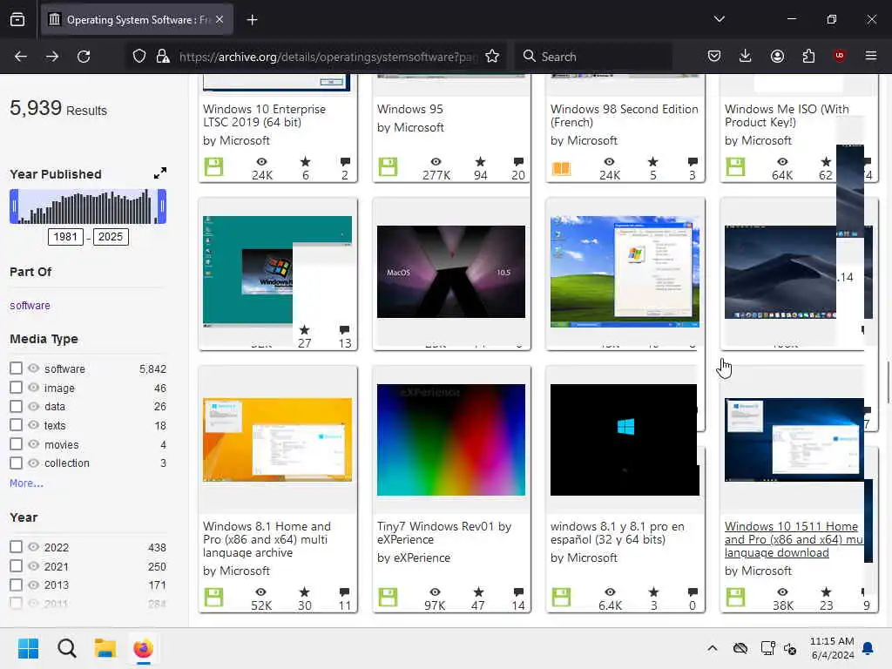
Task: Open Windows 10 1511 Home and Pro link
Action: tap(794, 539)
